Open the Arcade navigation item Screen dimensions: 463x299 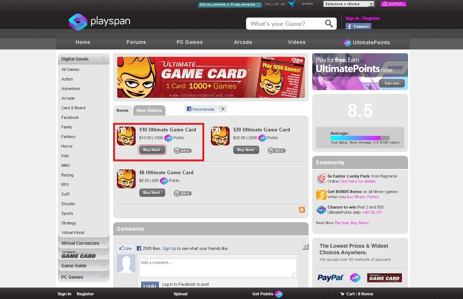[x=243, y=42]
